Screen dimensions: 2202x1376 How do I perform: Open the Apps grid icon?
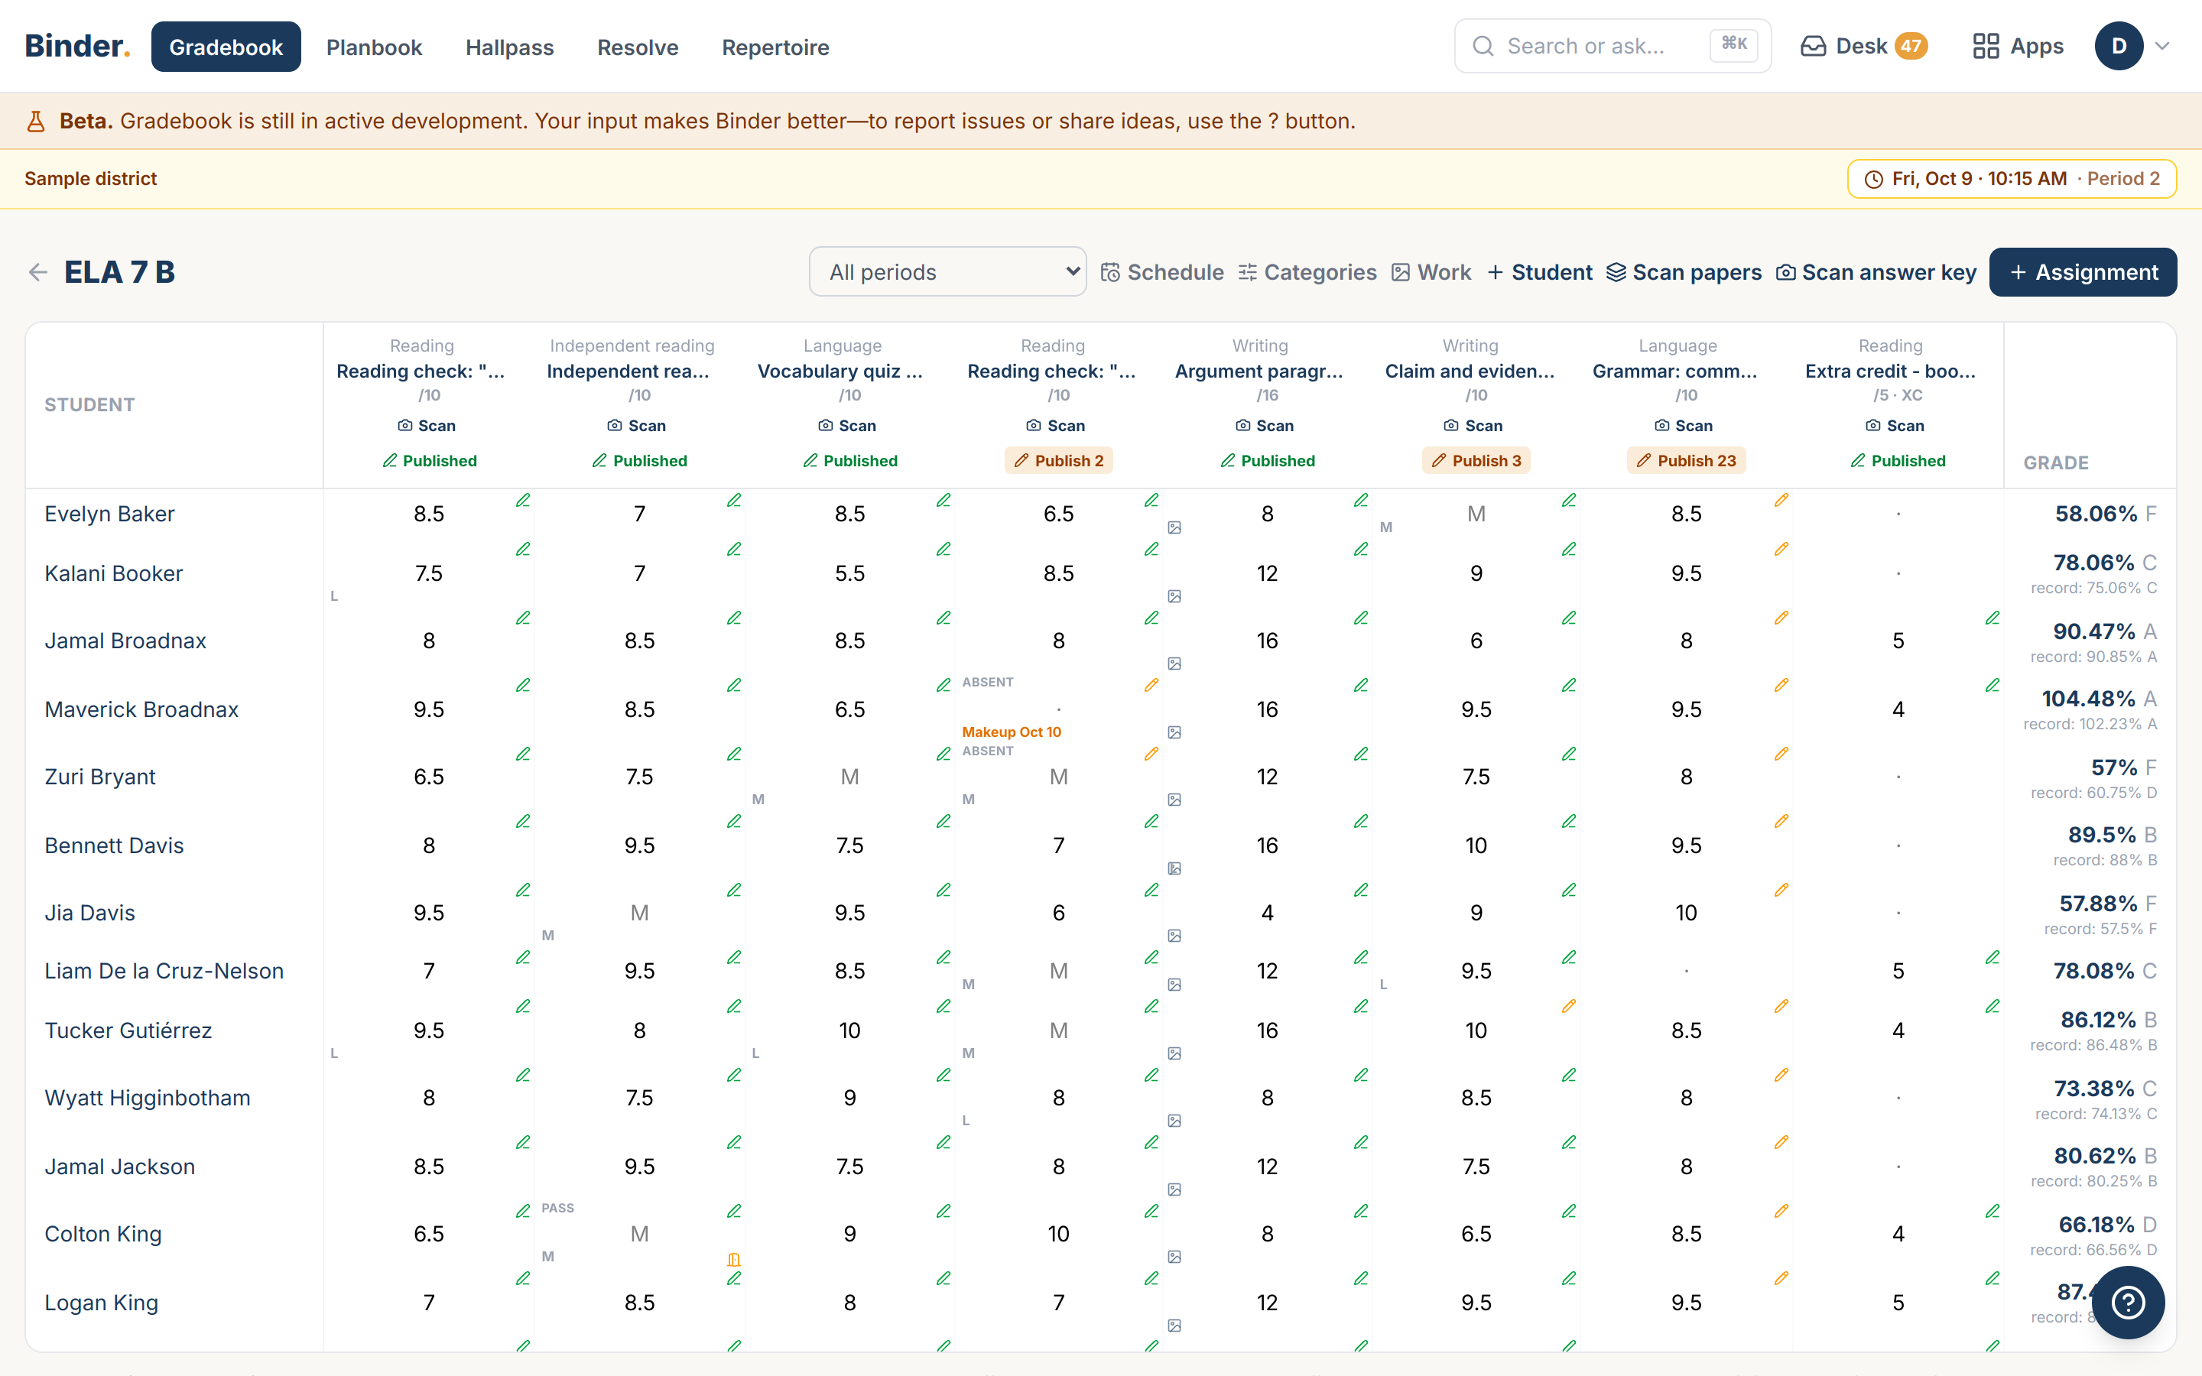(x=1986, y=47)
